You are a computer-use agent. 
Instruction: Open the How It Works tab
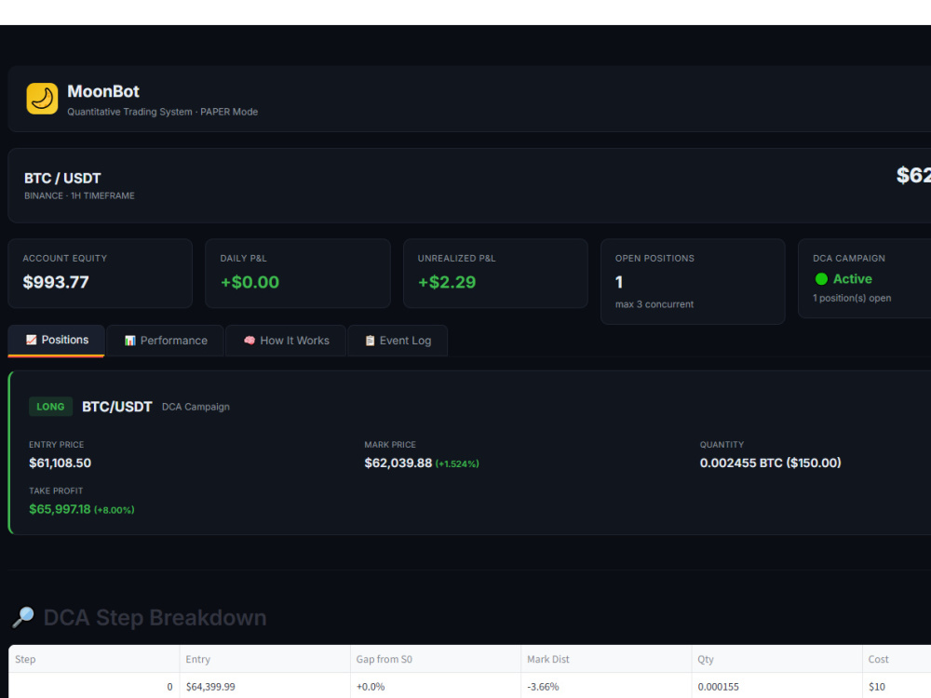[286, 341]
